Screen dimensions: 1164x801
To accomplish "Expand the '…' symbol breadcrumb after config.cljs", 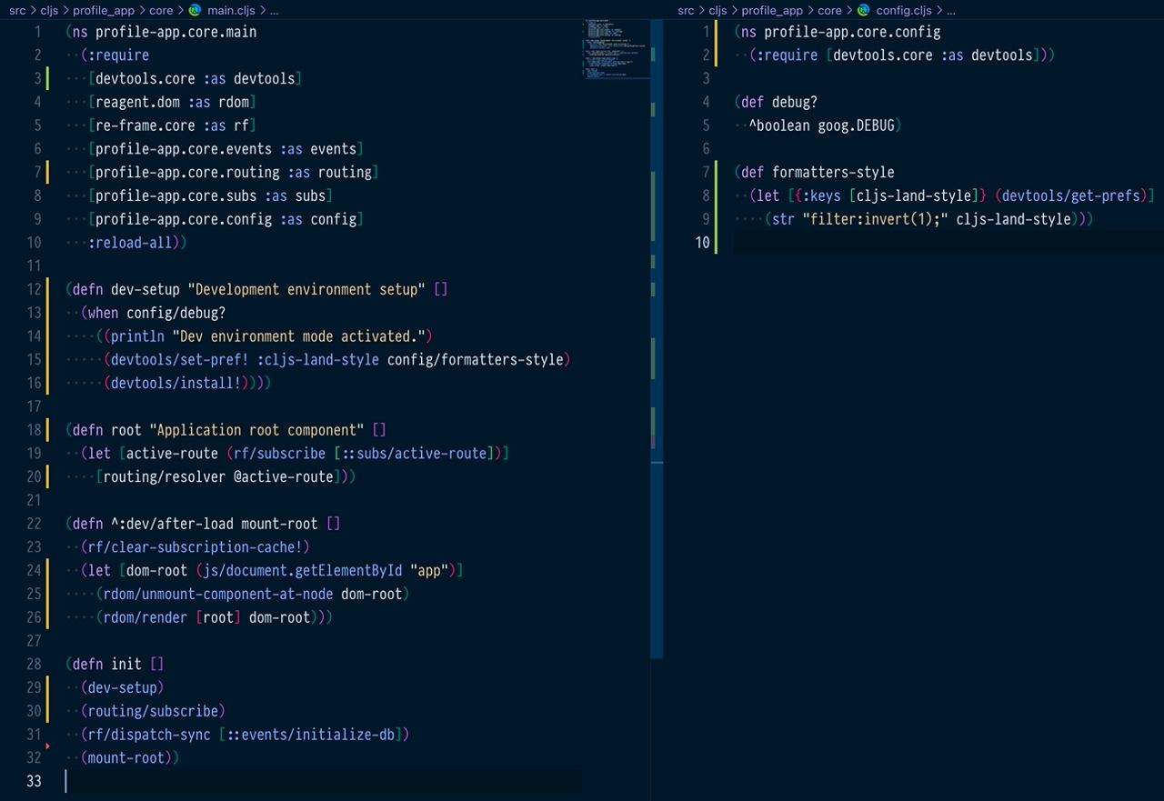I will pos(951,11).
